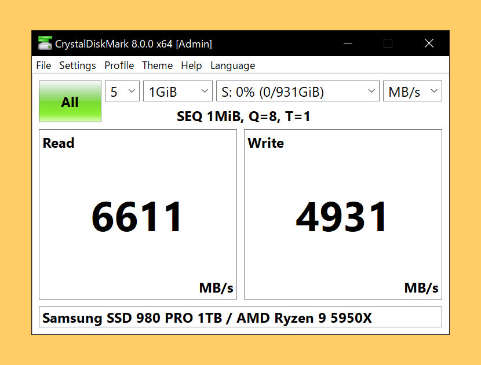Expand the test count dropdown showing 5
The width and height of the screenshot is (481, 365).
coord(122,91)
